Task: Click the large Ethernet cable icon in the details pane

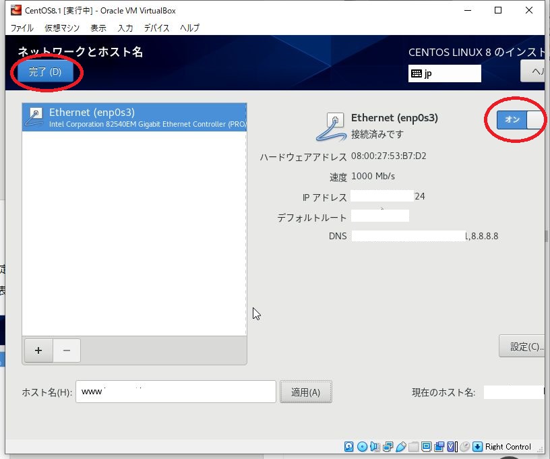Action: tap(331, 127)
